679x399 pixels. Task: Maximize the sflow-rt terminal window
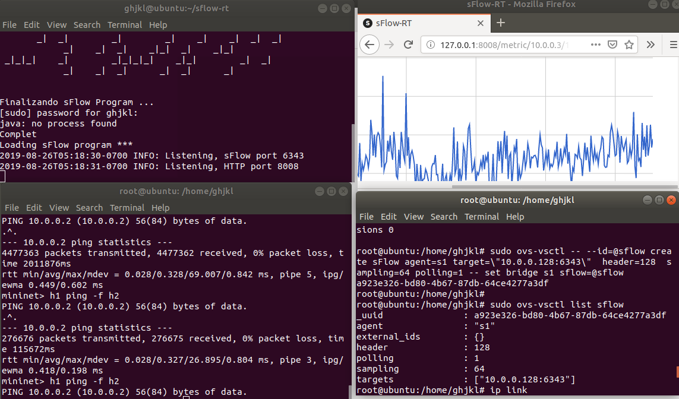334,8
